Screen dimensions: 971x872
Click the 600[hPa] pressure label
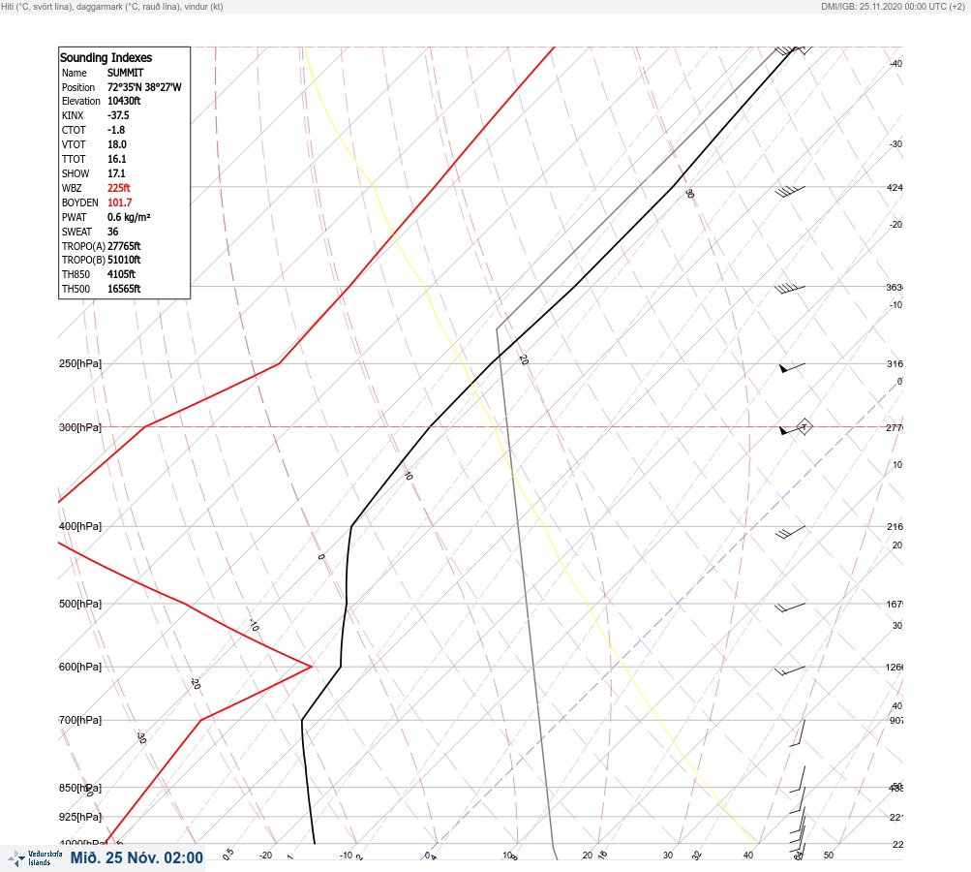[x=80, y=667]
